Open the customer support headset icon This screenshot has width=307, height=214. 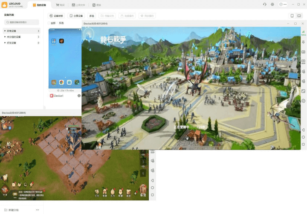(x=264, y=4)
